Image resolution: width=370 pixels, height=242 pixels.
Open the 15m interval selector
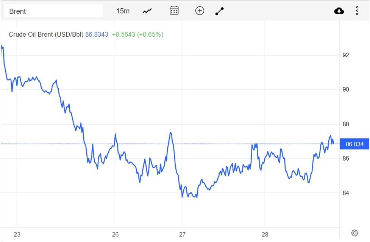pos(123,11)
